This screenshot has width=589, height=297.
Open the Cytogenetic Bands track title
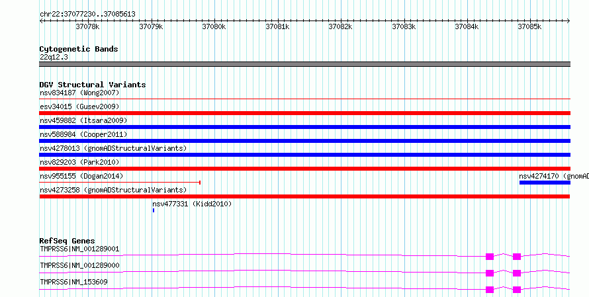tap(79, 49)
